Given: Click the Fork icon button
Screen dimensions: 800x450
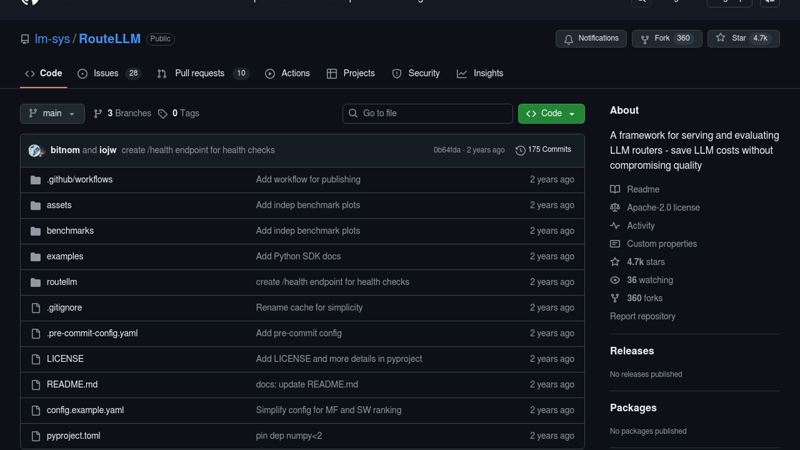Looking at the screenshot, I should pos(645,39).
